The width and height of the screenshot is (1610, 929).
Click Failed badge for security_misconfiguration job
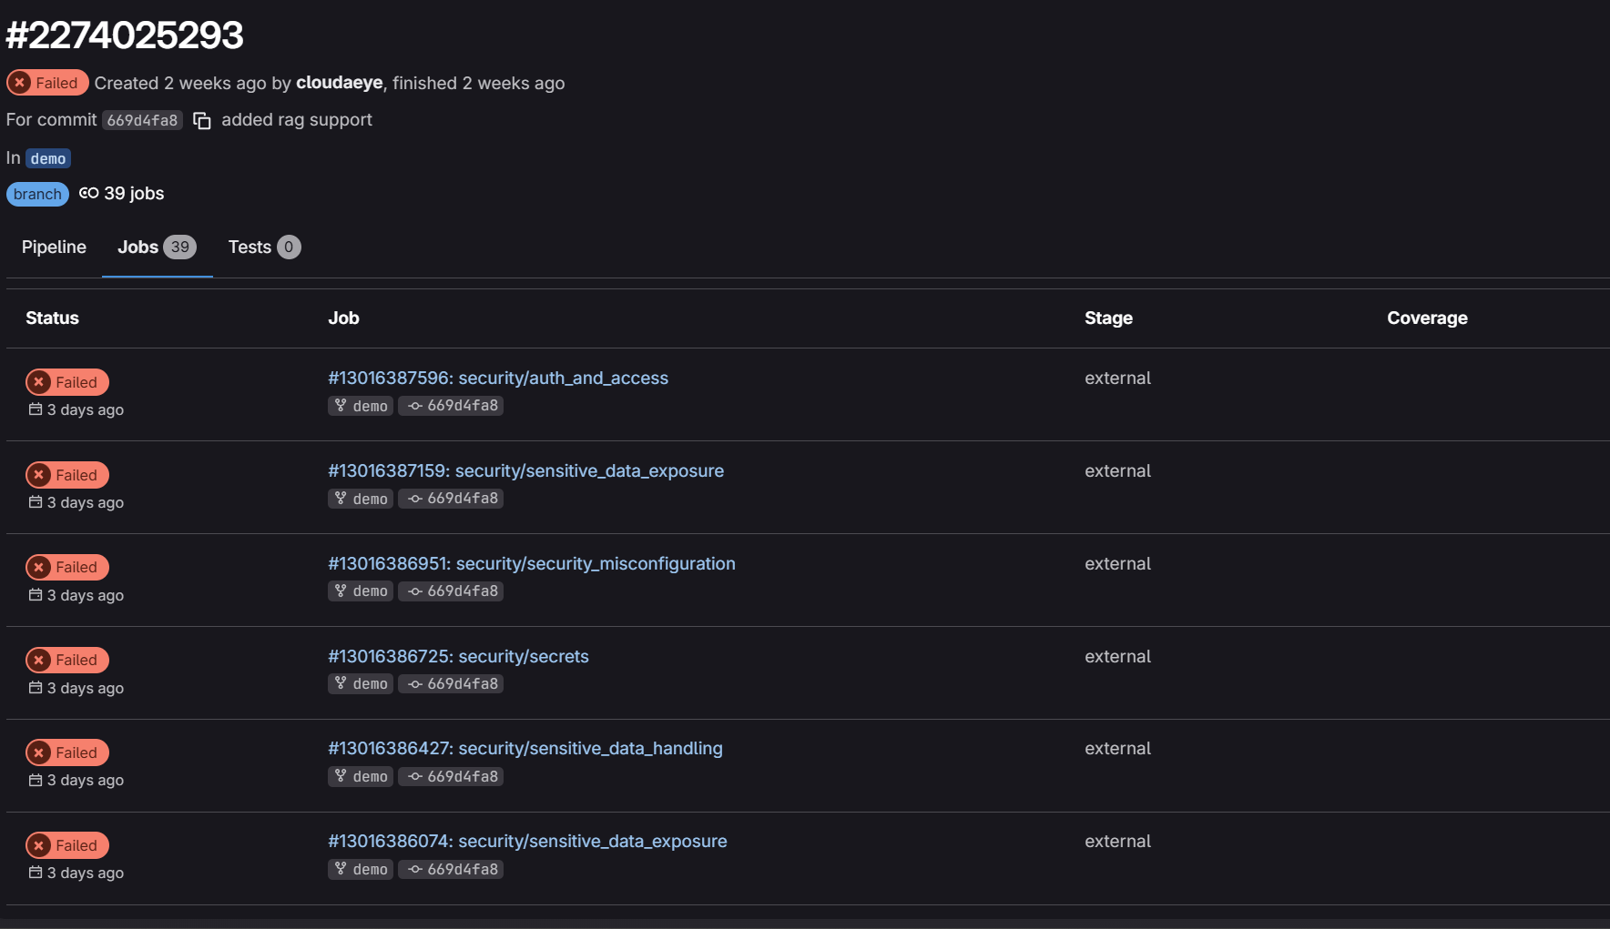click(67, 567)
